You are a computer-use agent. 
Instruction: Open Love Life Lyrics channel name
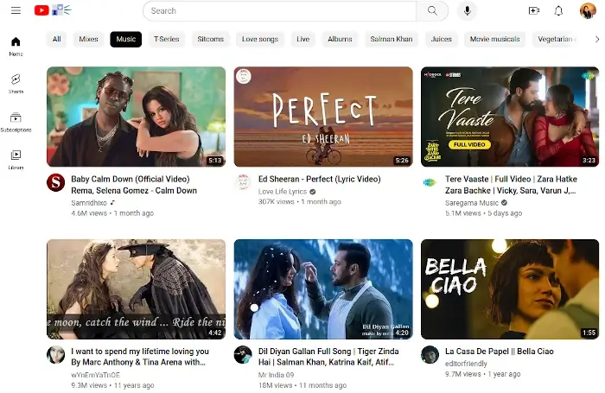pyautogui.click(x=283, y=191)
